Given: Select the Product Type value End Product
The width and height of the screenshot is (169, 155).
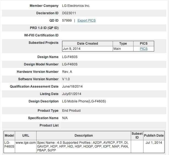Looking at the screenshot, I should point(71,111).
